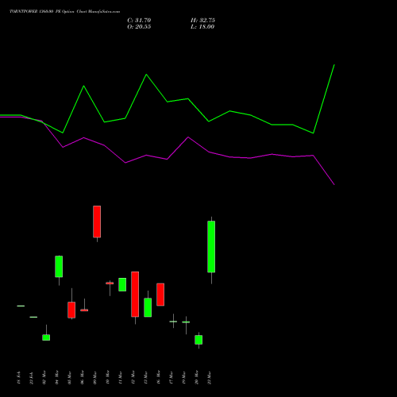Click the tall green candle for 22 Mar
397x397 pixels.
click(x=211, y=247)
